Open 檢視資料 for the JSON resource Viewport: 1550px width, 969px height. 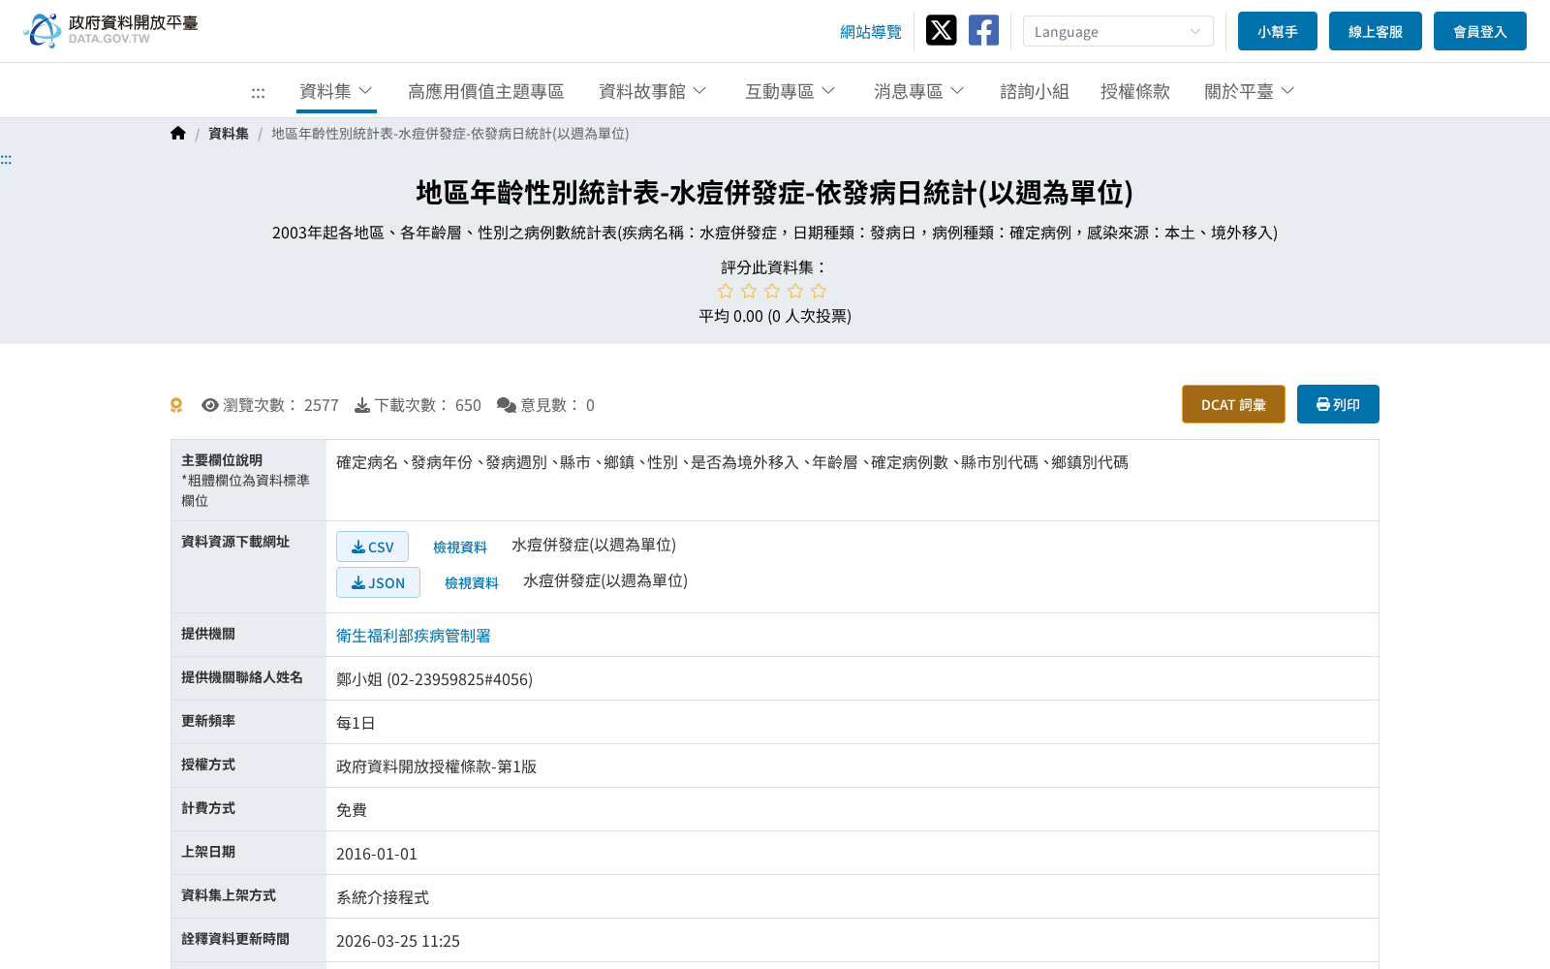pyautogui.click(x=472, y=583)
